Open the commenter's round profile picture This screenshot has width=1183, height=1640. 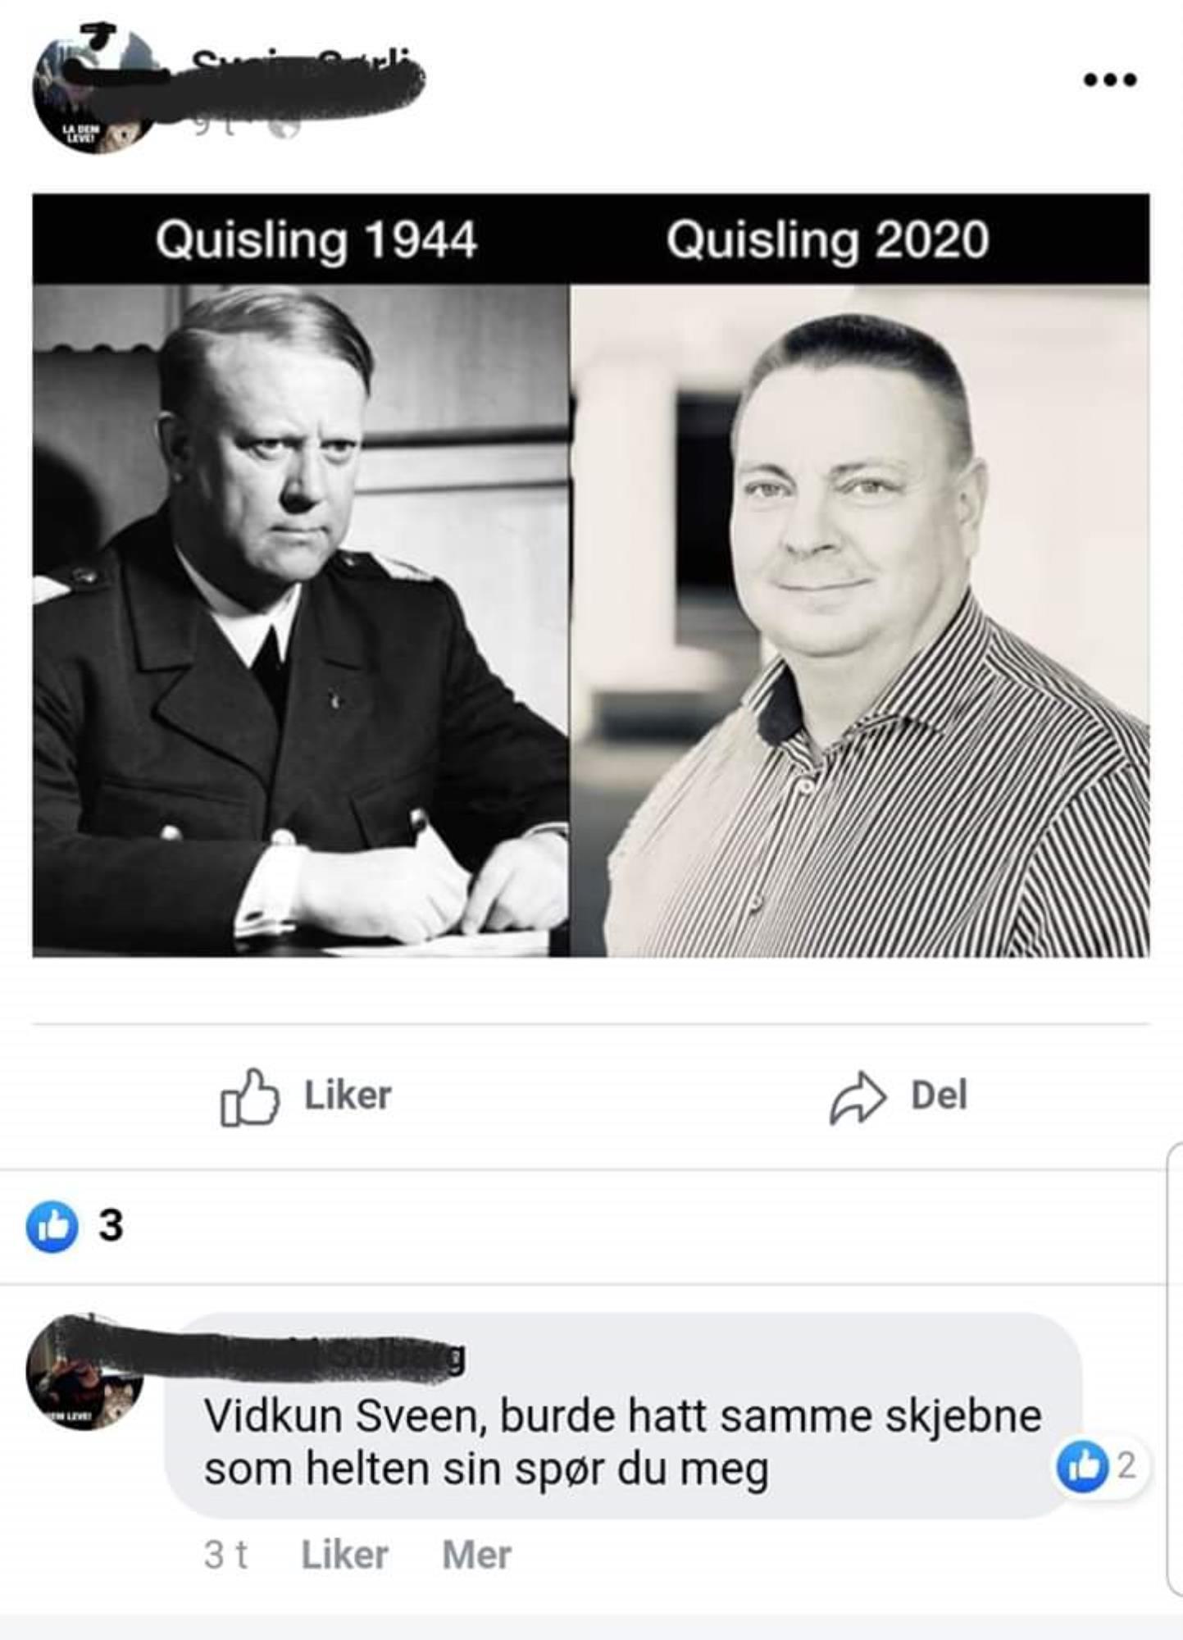tap(84, 1373)
